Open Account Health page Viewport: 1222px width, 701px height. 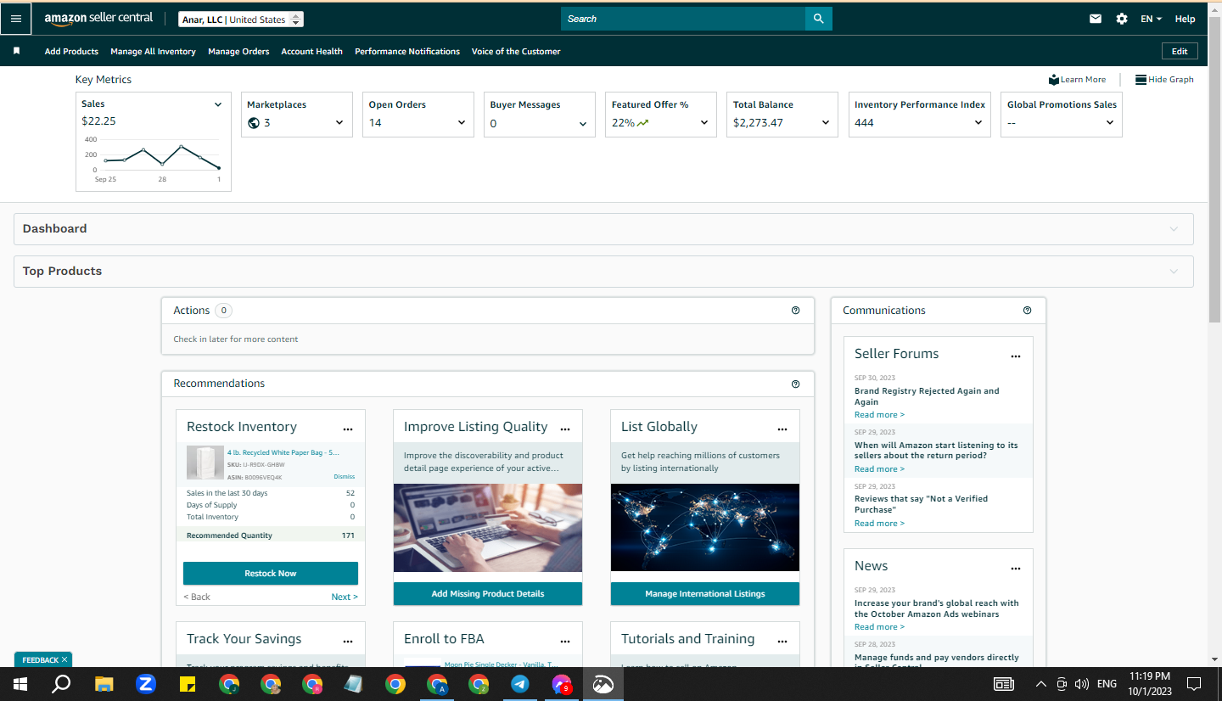311,51
